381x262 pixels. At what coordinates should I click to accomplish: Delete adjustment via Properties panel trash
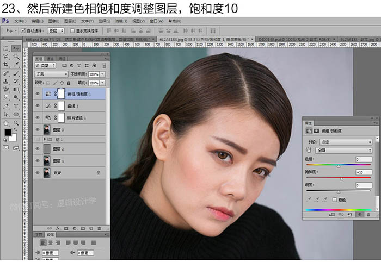click(x=368, y=215)
